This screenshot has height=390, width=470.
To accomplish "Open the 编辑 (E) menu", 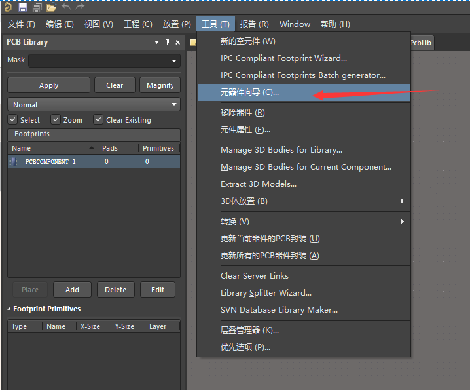I will pyautogui.click(x=60, y=24).
